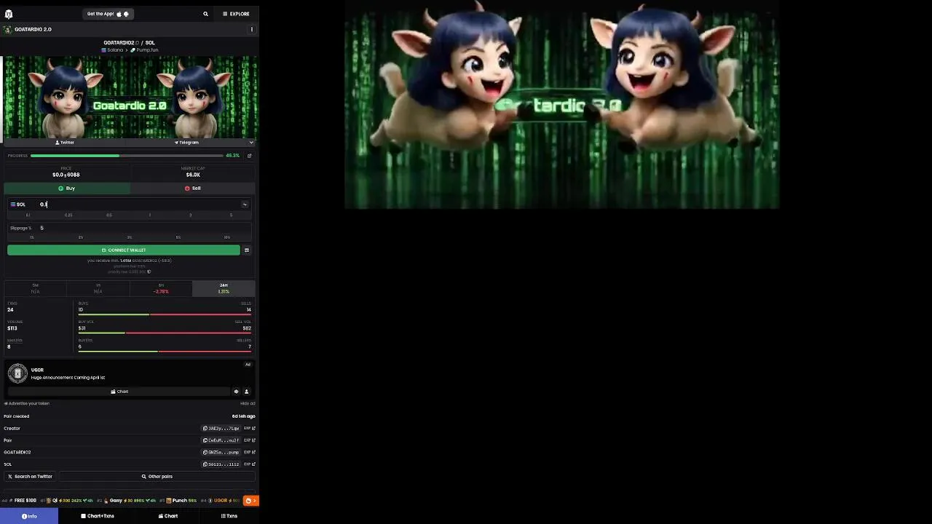Open the search magnifier at the top
This screenshot has width=932, height=524.
tap(205, 14)
